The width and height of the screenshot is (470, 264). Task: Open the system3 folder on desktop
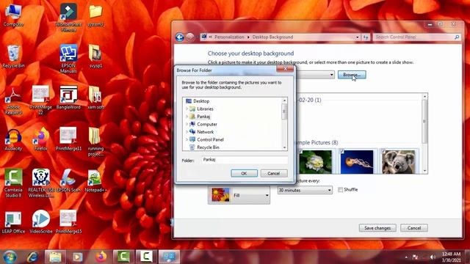[95, 15]
